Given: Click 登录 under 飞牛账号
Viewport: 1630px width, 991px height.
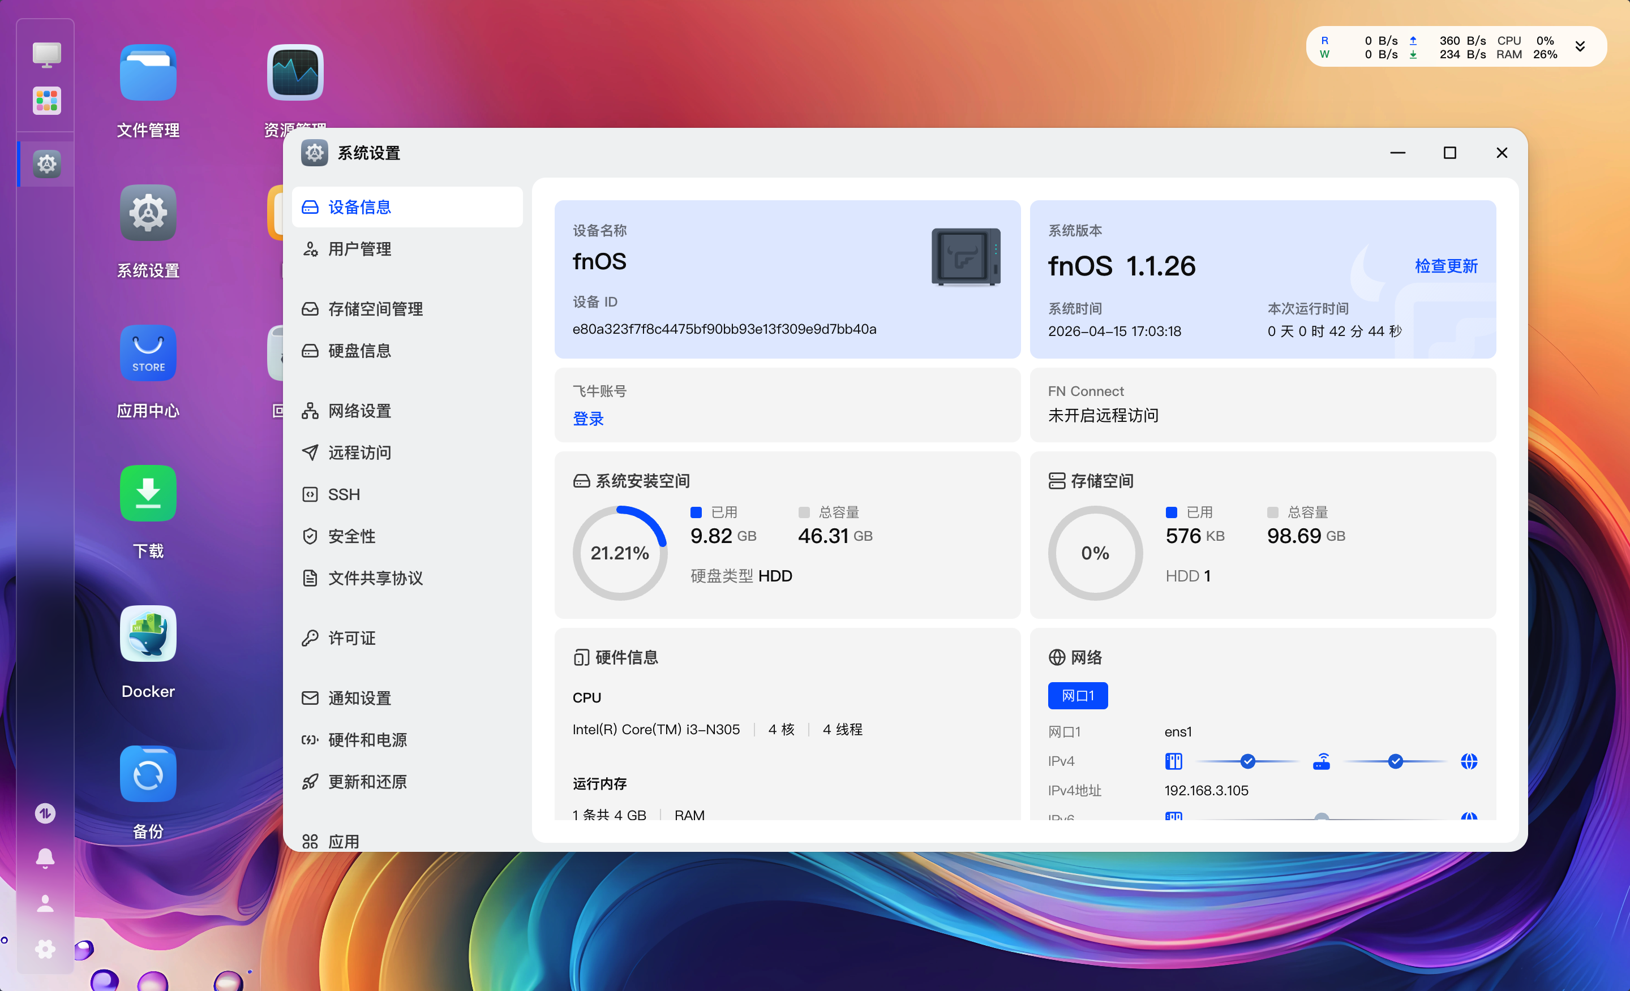Looking at the screenshot, I should (587, 419).
